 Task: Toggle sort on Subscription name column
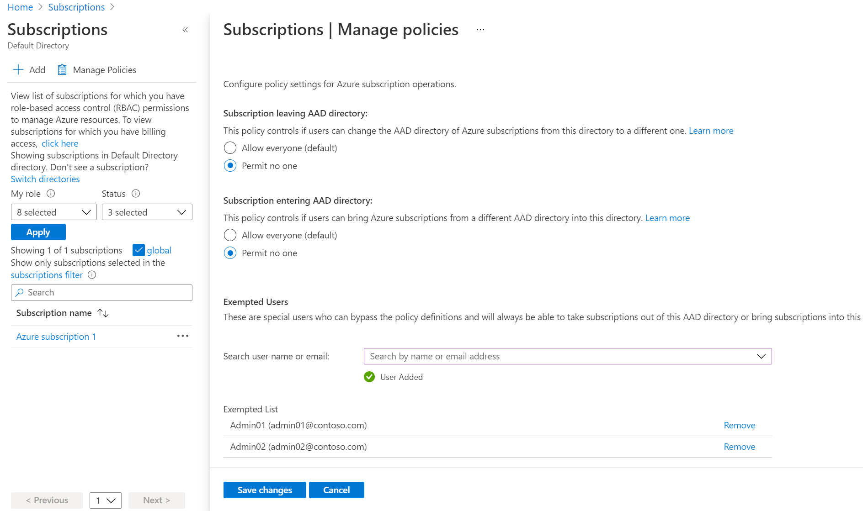point(102,313)
